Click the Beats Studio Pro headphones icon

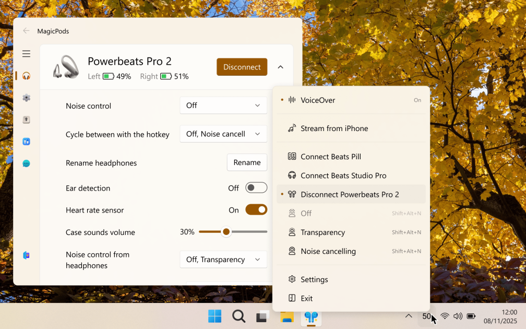(x=292, y=175)
